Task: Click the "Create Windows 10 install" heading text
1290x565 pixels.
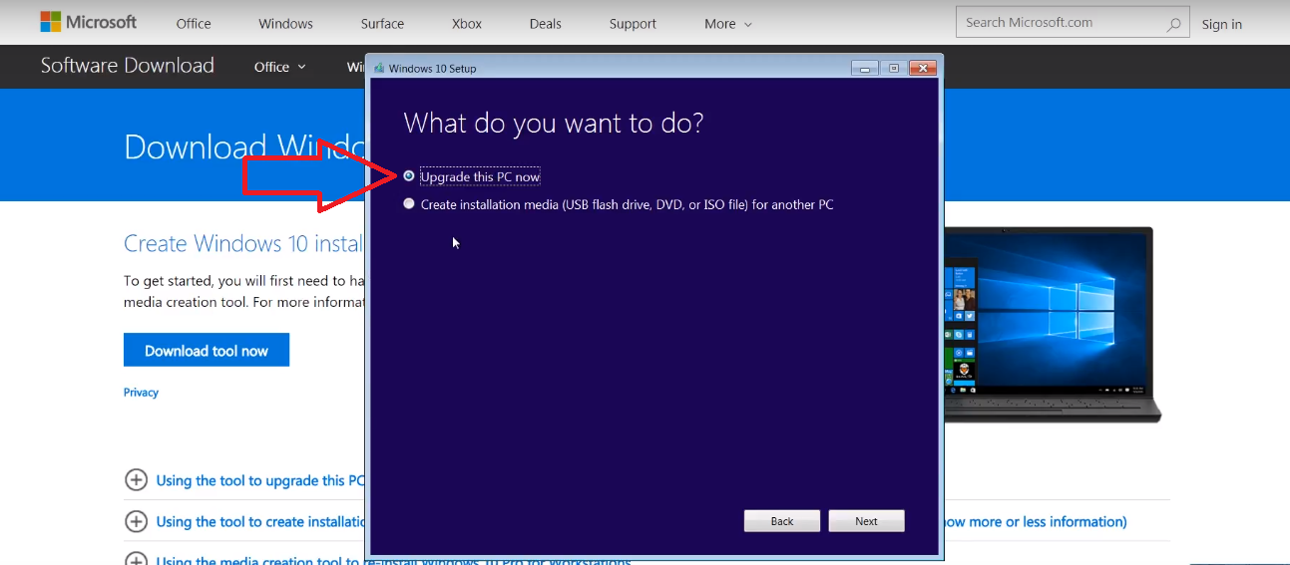Action: pos(243,244)
